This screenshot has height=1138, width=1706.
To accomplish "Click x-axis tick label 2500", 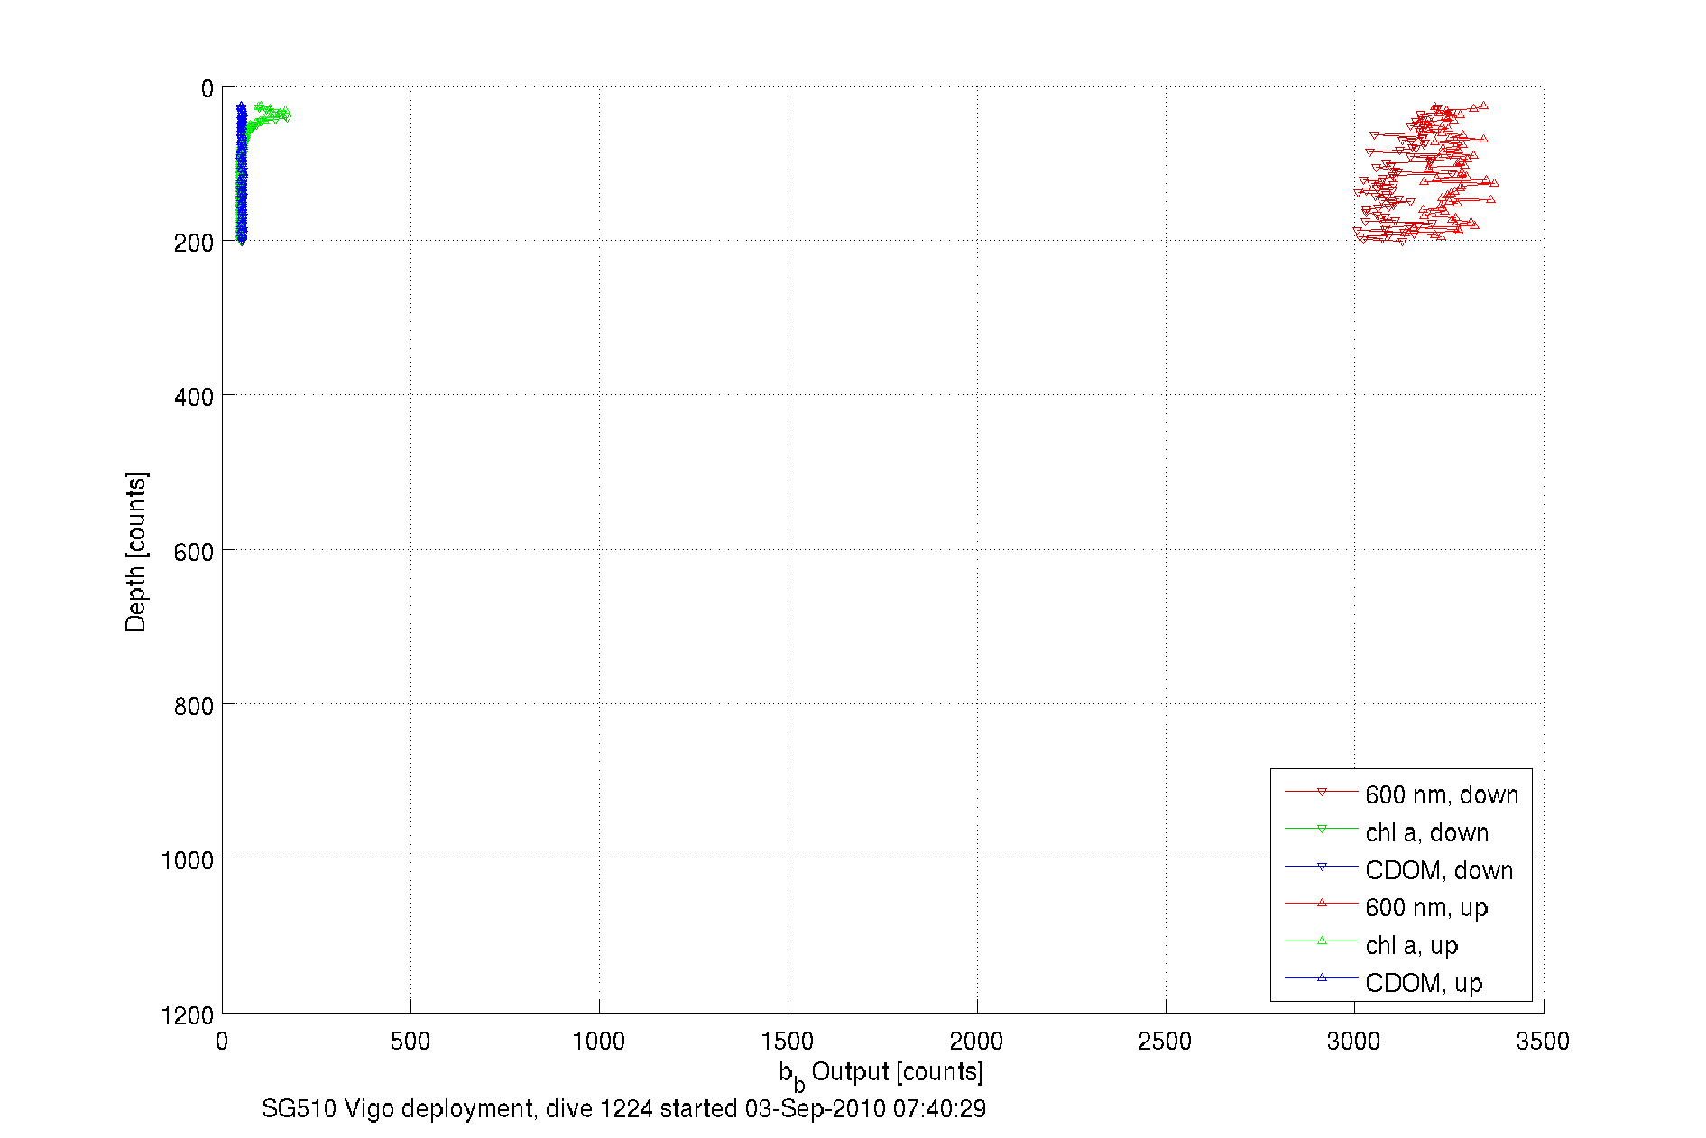I will [1166, 1042].
